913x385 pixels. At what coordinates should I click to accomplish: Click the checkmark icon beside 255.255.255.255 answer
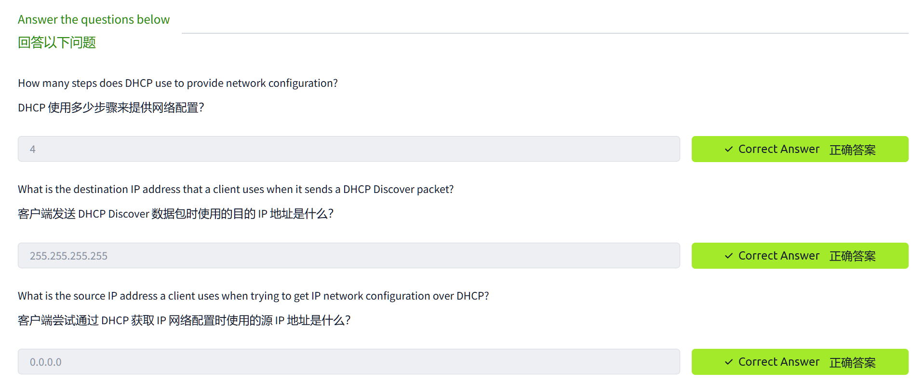tap(728, 256)
